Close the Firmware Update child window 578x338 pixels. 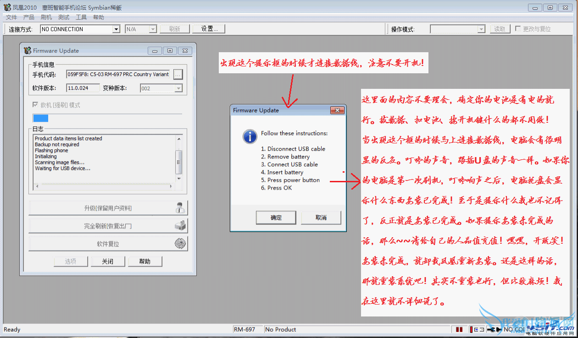tap(185, 50)
